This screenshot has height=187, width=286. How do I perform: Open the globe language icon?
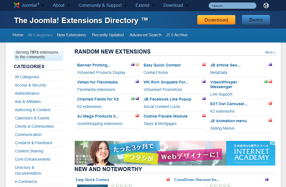coord(266,6)
